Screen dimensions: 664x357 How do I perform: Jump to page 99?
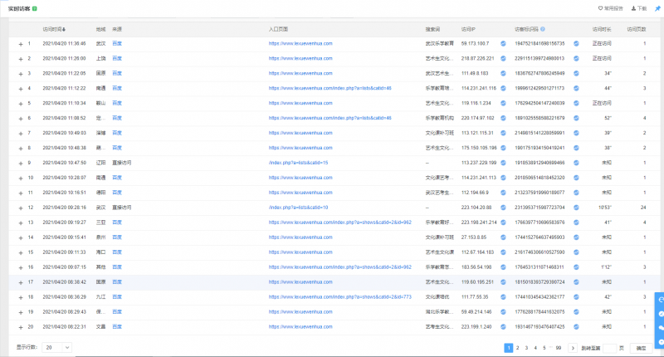point(559,347)
